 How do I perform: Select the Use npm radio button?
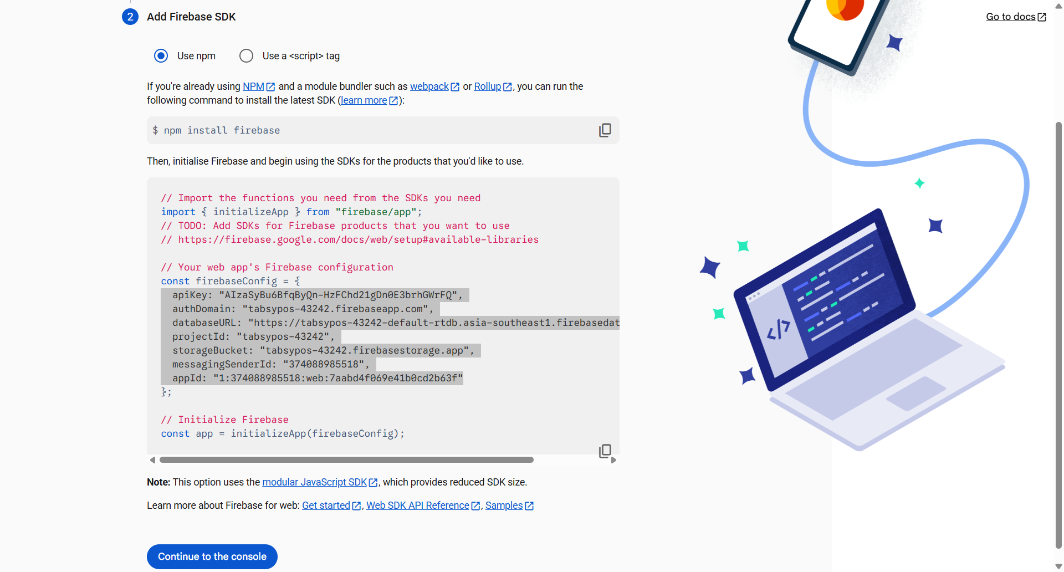pyautogui.click(x=161, y=56)
